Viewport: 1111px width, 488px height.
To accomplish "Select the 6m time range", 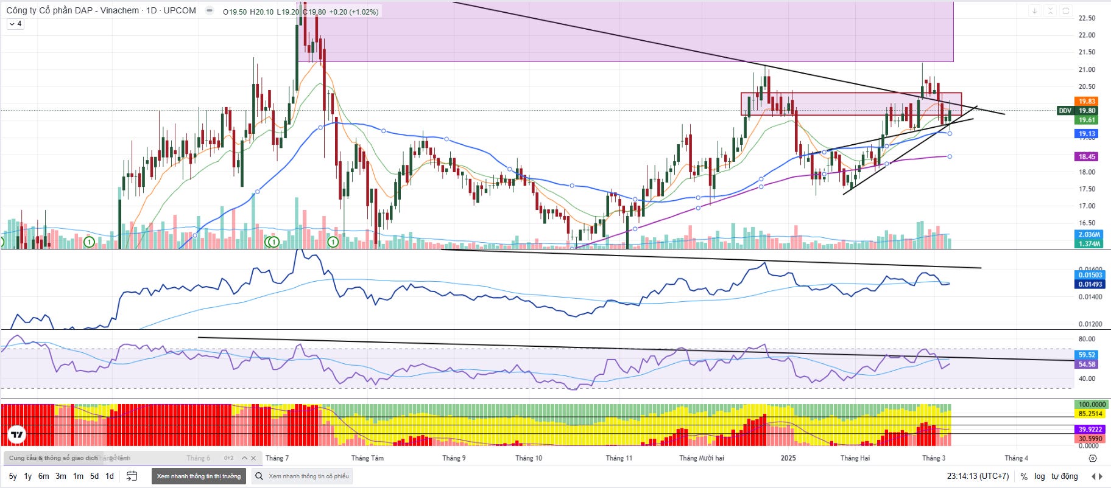I will [x=44, y=476].
